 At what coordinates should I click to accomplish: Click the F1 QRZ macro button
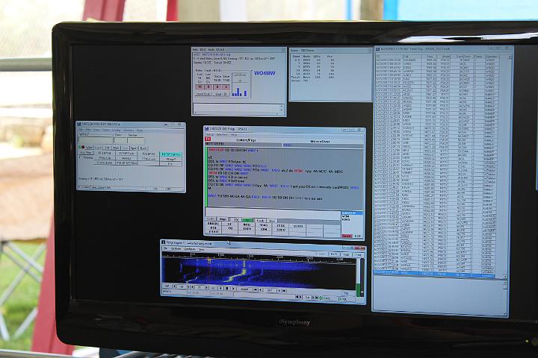pyautogui.click(x=104, y=153)
